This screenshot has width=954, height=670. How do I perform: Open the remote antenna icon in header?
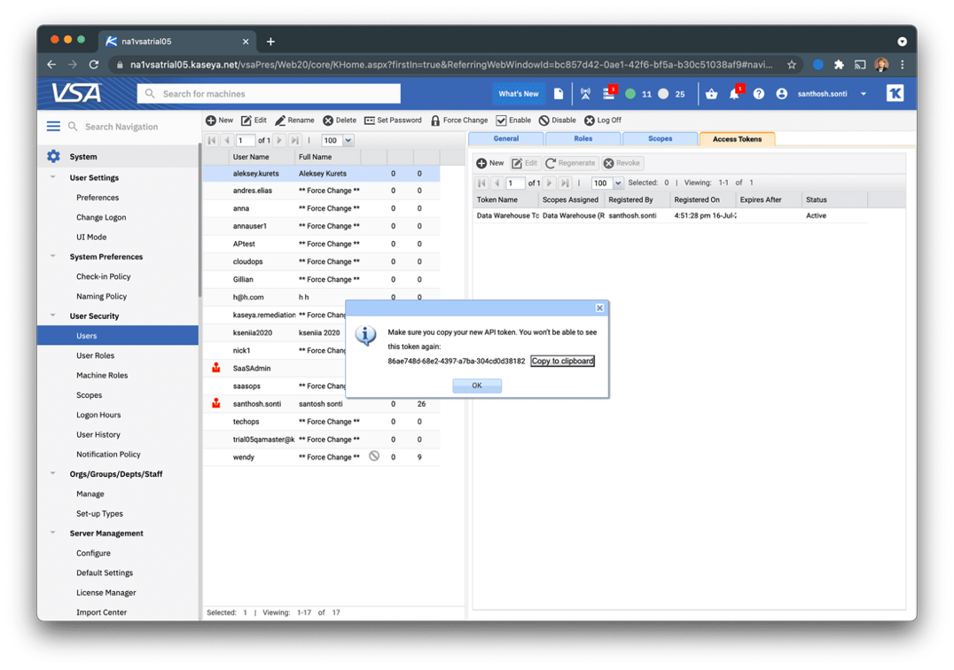585,94
